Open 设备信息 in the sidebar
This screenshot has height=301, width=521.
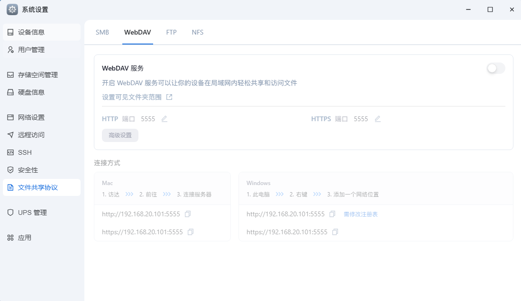42,32
